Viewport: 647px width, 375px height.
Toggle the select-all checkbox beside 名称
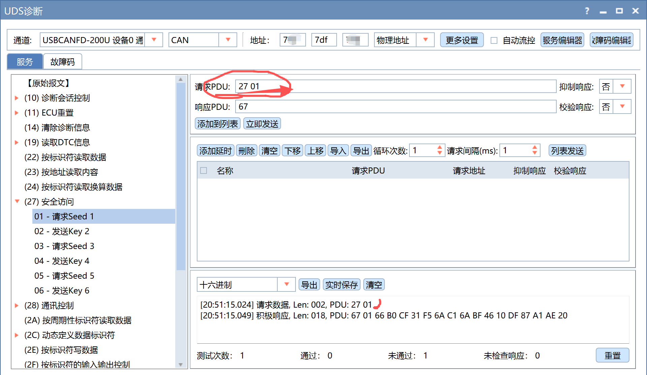click(204, 170)
